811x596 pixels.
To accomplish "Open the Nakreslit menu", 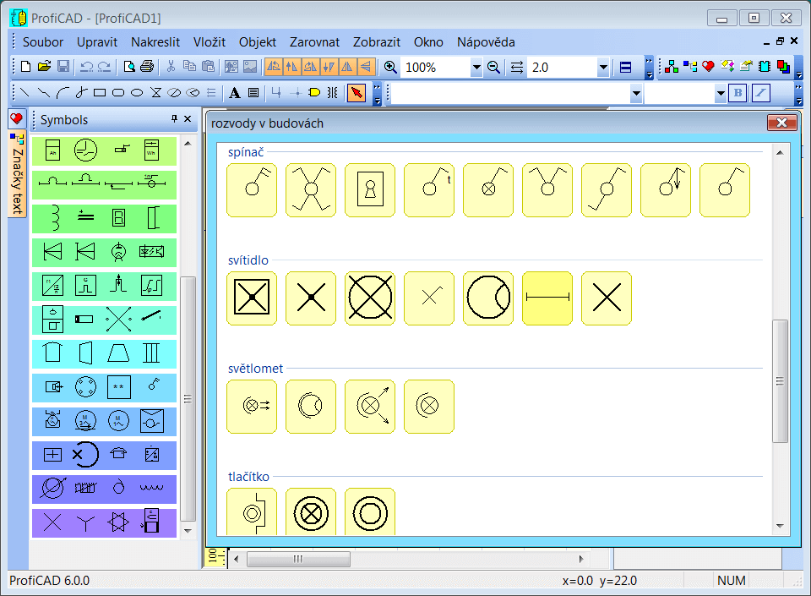I will click(x=155, y=42).
